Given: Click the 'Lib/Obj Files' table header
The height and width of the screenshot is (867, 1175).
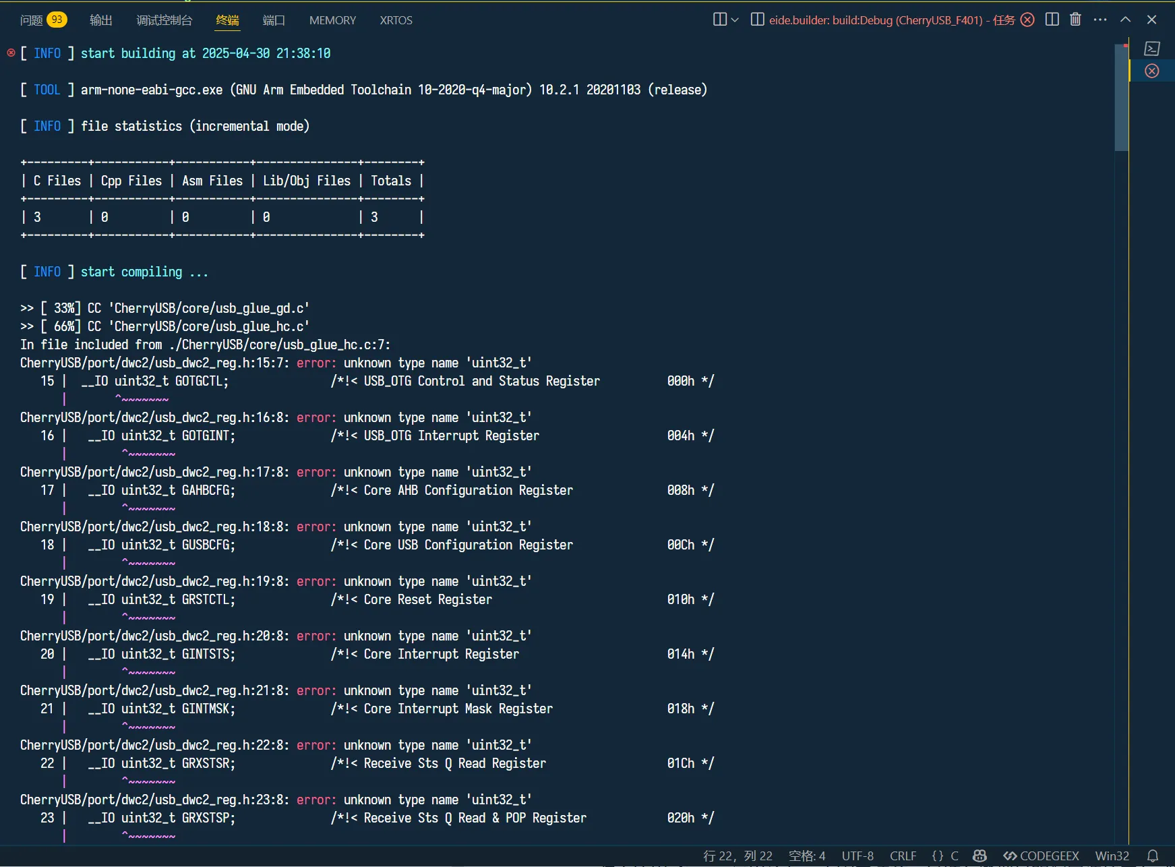Looking at the screenshot, I should [x=307, y=181].
